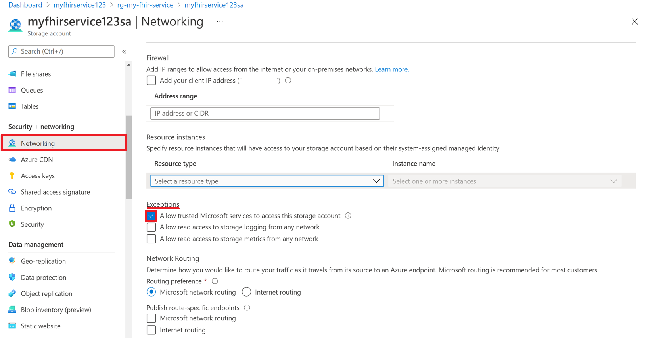The height and width of the screenshot is (347, 646).
Task: Select File shares menu item
Action: pos(36,74)
